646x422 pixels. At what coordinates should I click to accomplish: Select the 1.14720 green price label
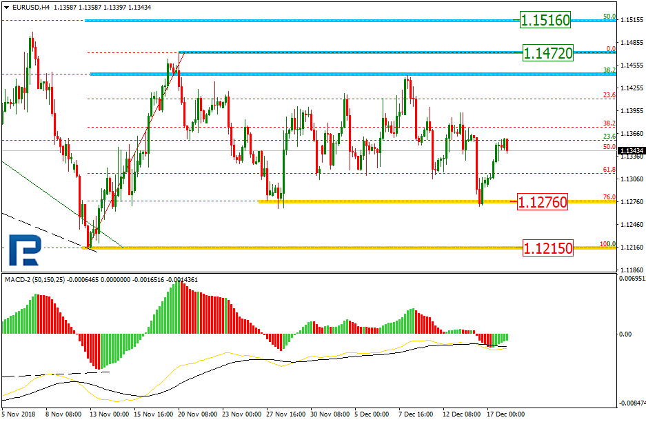pos(547,52)
